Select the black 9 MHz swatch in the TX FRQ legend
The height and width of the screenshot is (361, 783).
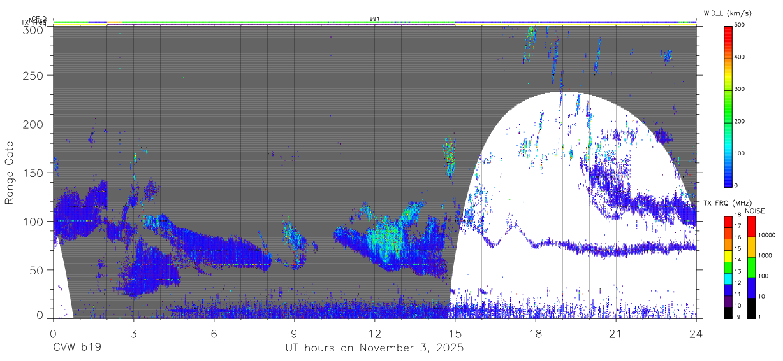[728, 312]
